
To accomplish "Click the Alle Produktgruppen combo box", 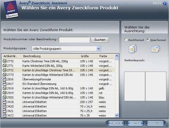I will (x=66, y=49).
